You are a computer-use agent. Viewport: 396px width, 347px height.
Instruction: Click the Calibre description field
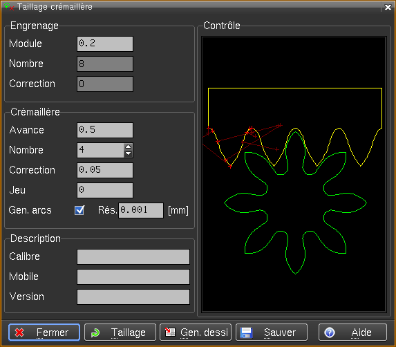(x=133, y=256)
